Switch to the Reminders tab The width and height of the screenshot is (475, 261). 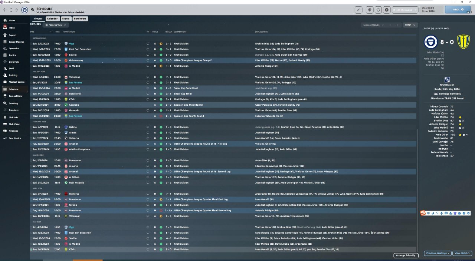click(x=80, y=19)
